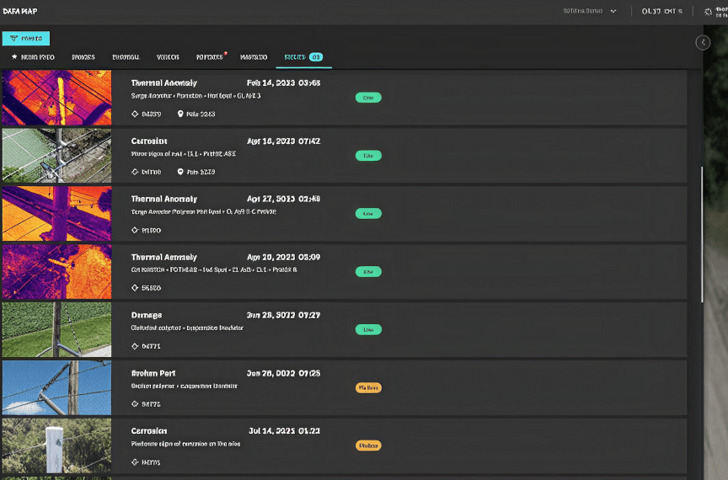Click description line under the Damage title
The width and height of the screenshot is (728, 480).
click(187, 328)
